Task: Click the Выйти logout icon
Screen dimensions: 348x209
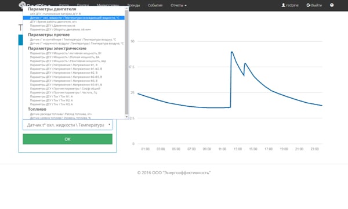Action: (x=309, y=5)
